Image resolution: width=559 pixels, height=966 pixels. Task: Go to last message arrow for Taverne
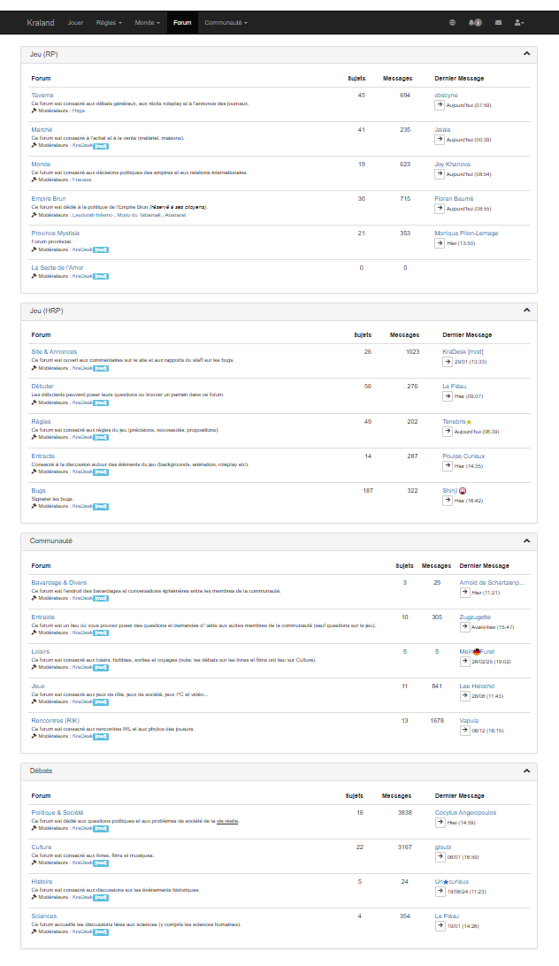(x=440, y=104)
